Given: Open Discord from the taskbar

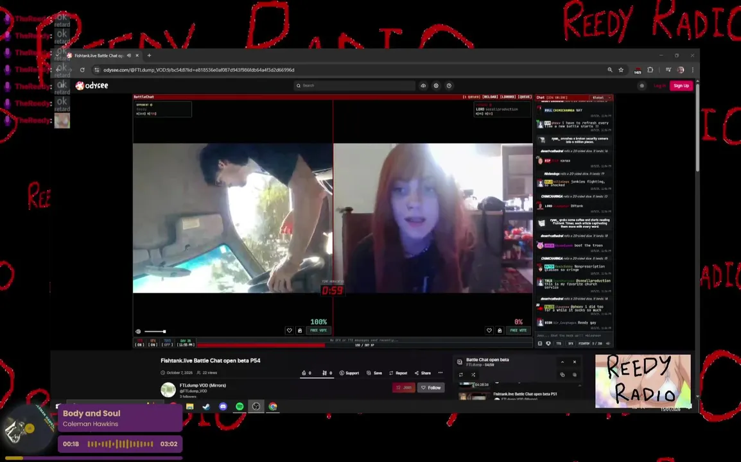Looking at the screenshot, I should 223,406.
